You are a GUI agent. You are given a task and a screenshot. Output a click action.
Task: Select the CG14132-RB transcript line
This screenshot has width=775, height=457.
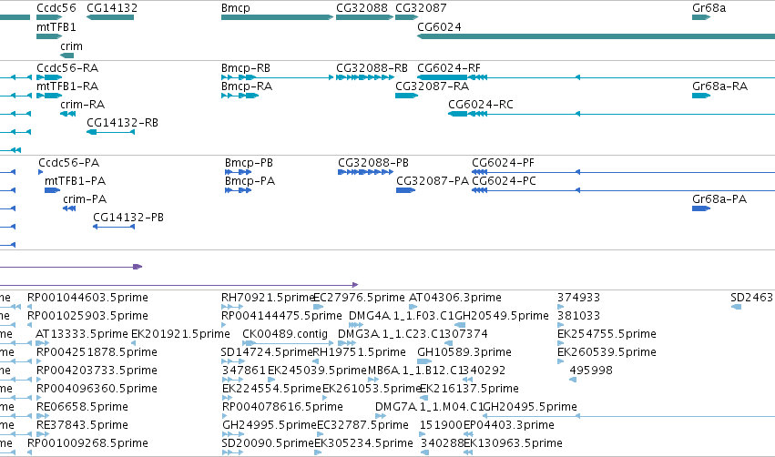[111, 132]
